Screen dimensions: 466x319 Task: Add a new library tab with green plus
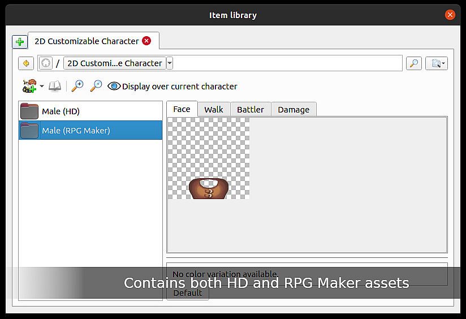point(20,42)
